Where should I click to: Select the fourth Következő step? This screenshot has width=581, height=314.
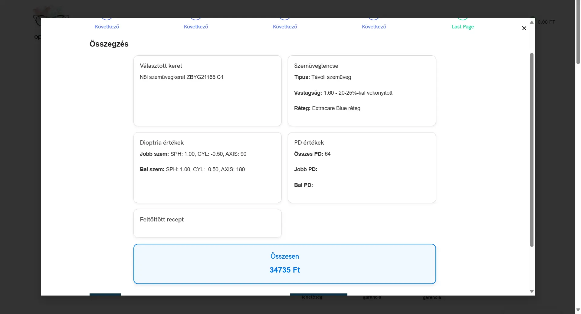(374, 27)
